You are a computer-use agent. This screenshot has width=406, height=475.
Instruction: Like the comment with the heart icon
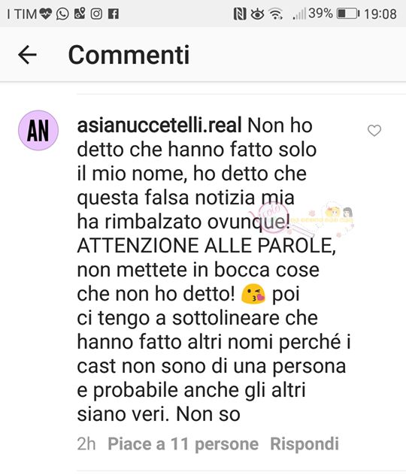click(x=374, y=131)
